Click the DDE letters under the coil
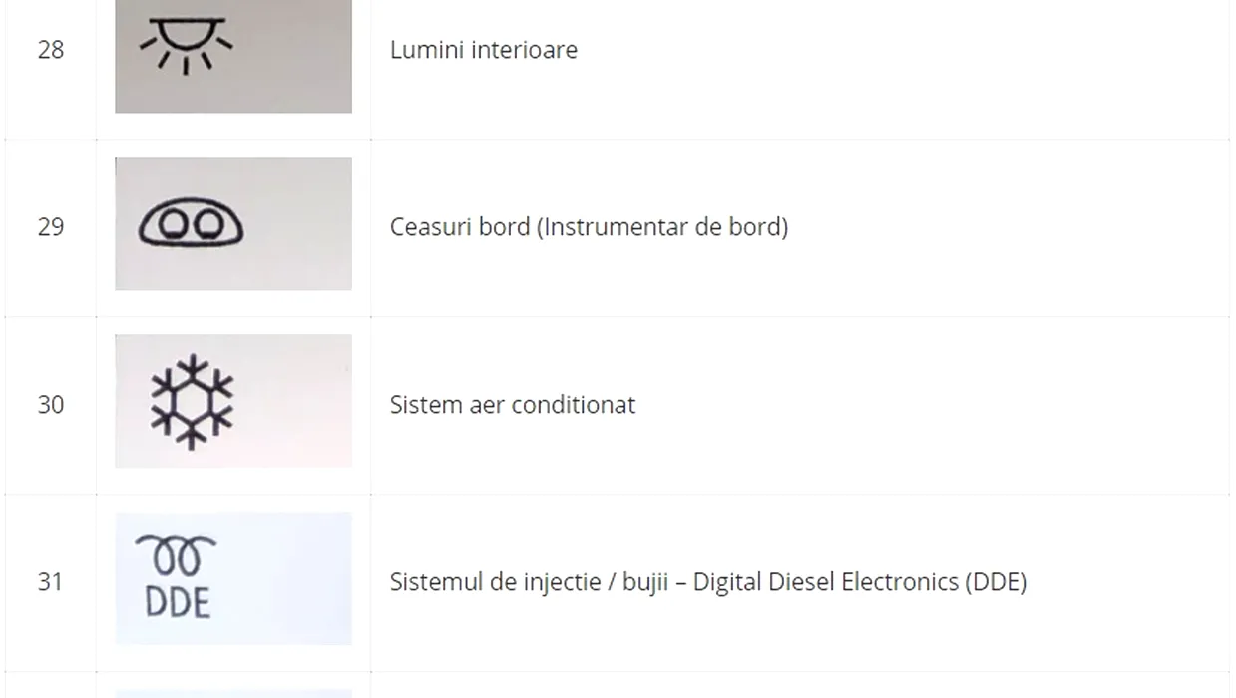 [x=178, y=602]
